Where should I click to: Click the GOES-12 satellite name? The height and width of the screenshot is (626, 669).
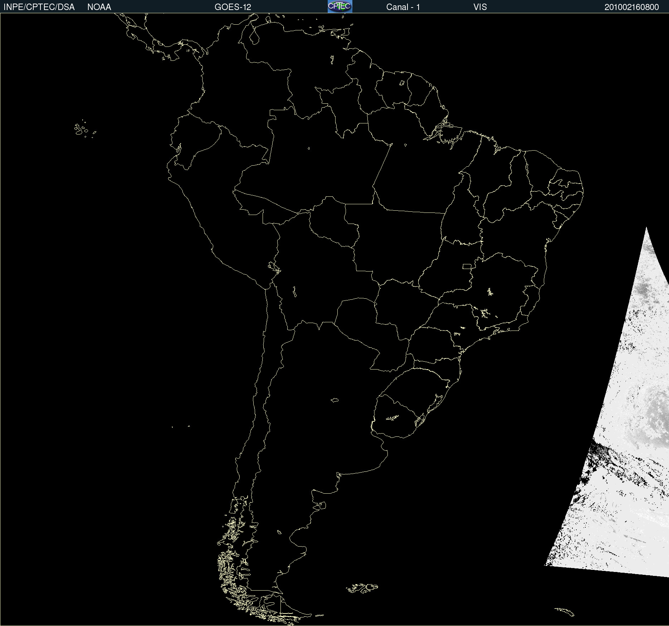pyautogui.click(x=233, y=7)
